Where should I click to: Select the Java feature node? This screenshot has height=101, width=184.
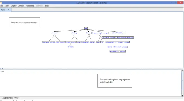coord(98,42)
